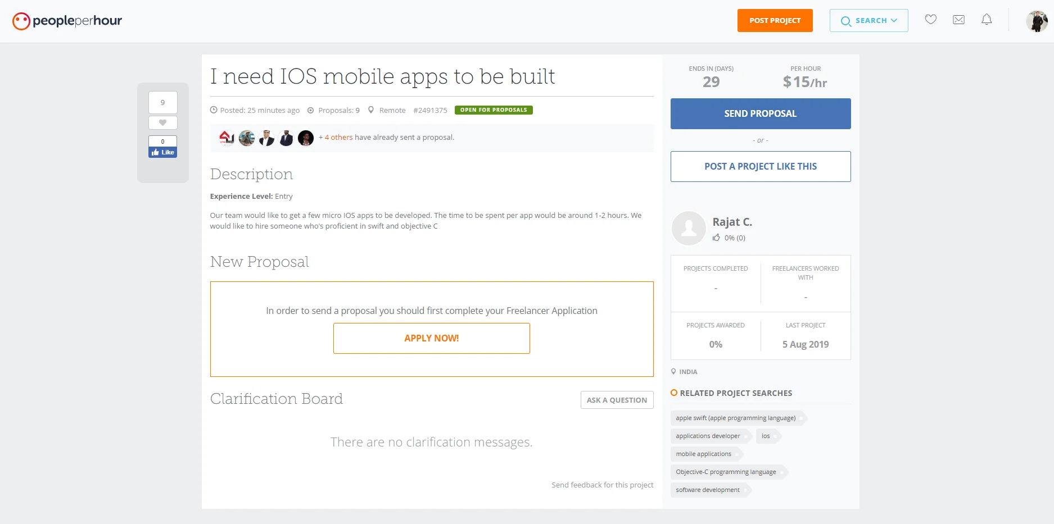Screen dimensions: 1054x524
Task: Click the 29 days remaining value
Action: 711,82
